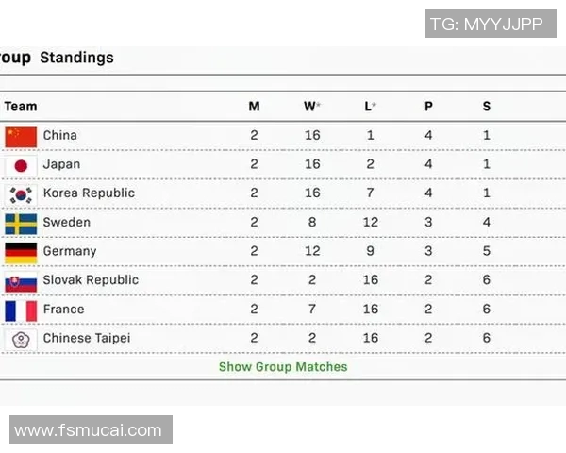Screen dimensions: 566x453
Task: Click the P column header
Action: 428,107
